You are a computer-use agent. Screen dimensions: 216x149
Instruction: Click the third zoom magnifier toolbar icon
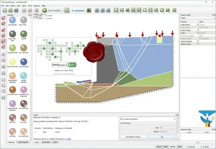point(108,10)
